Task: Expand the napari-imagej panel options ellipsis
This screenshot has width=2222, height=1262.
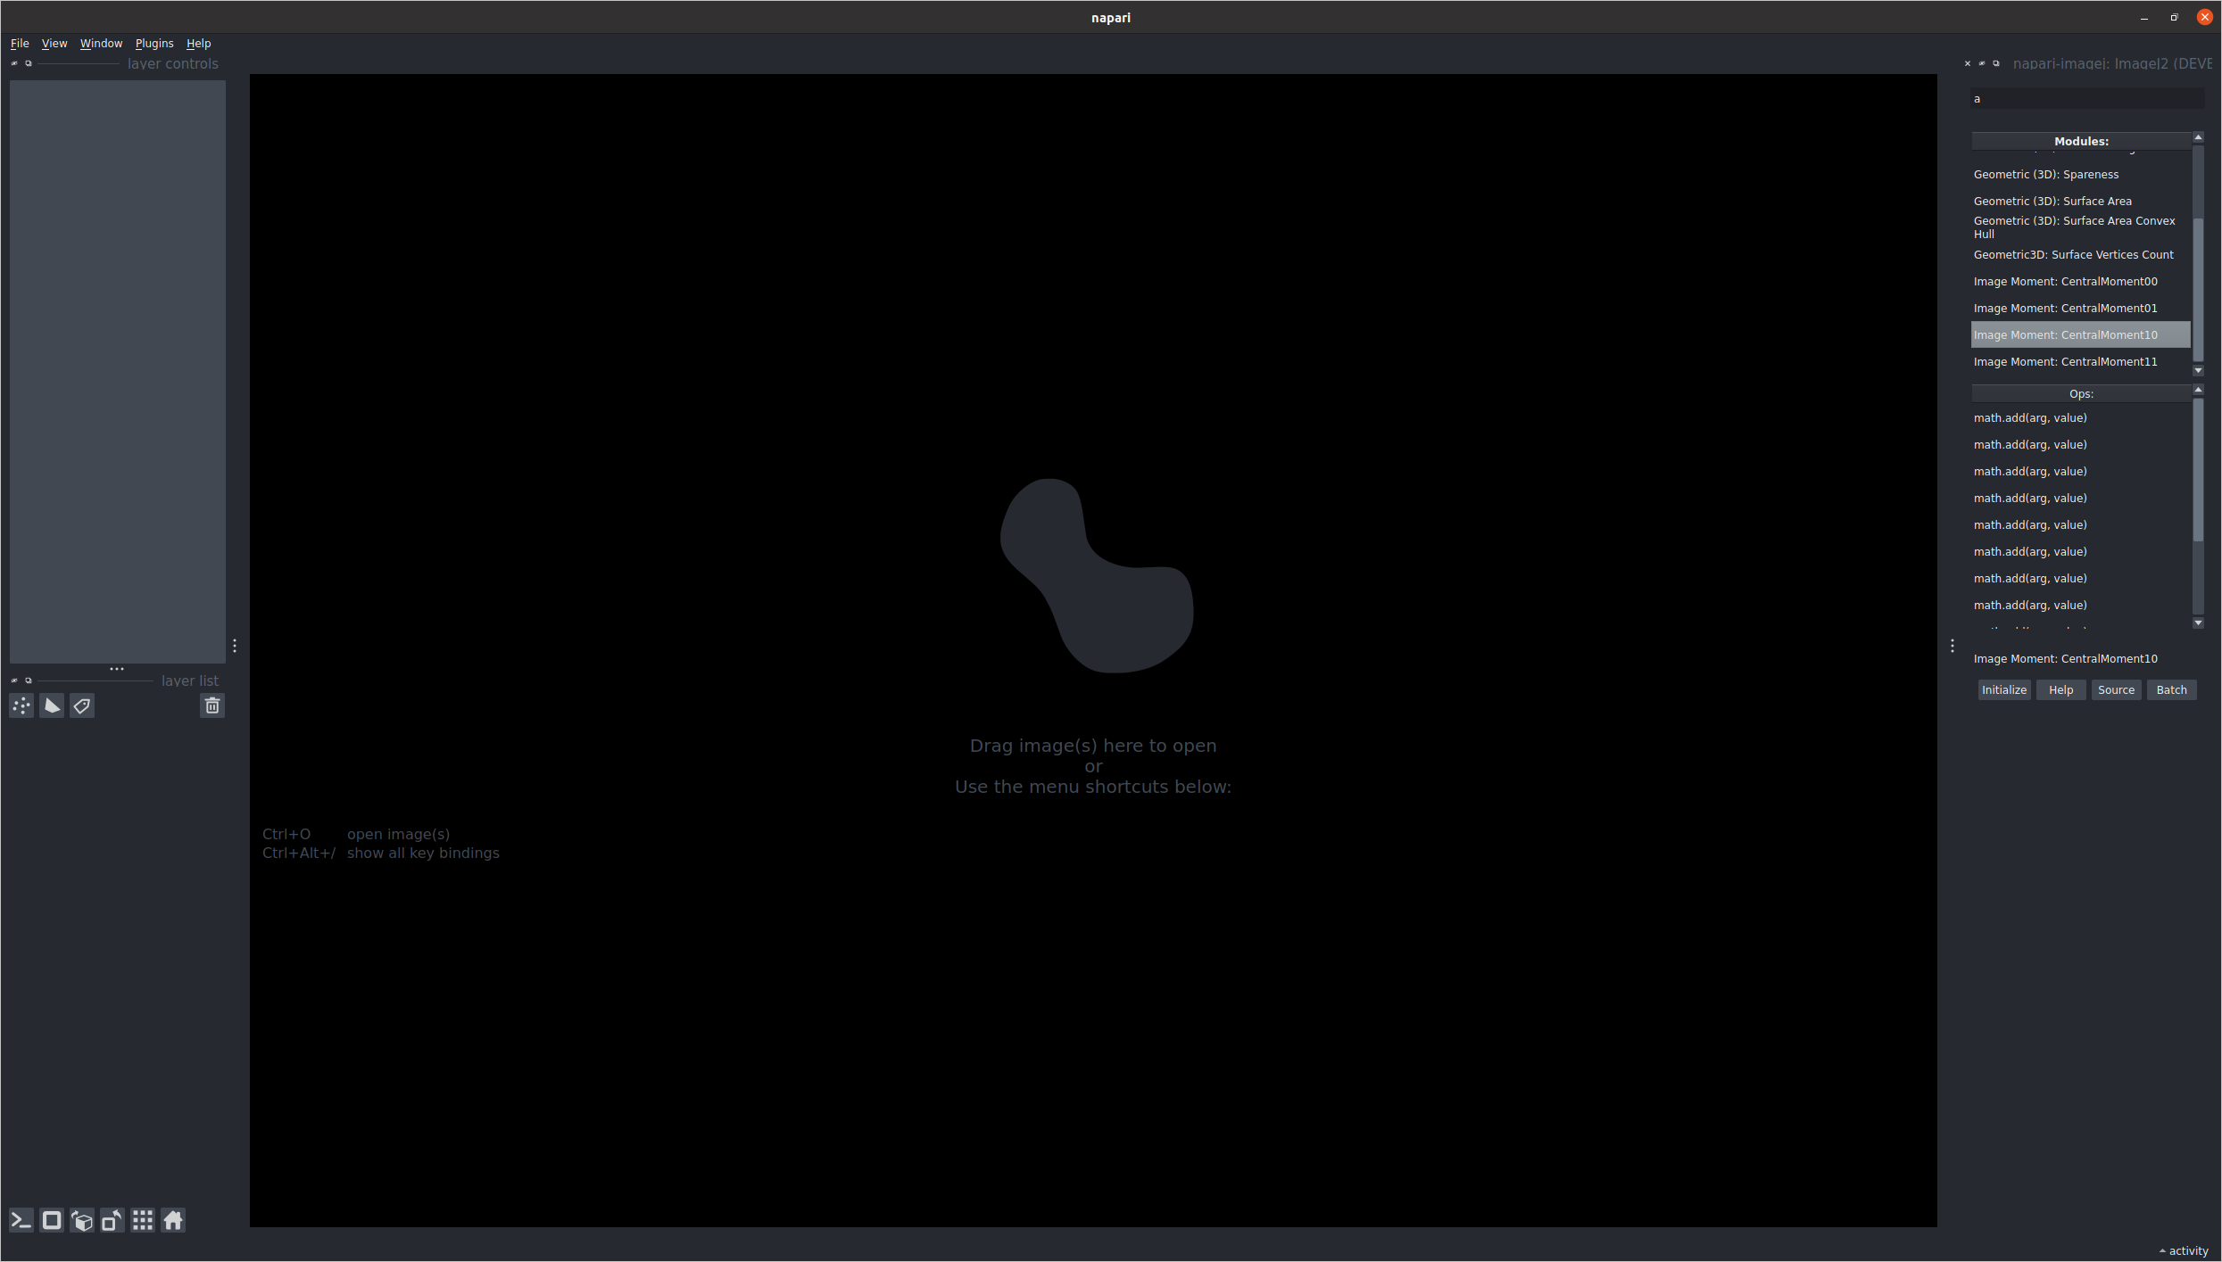Action: (1953, 645)
